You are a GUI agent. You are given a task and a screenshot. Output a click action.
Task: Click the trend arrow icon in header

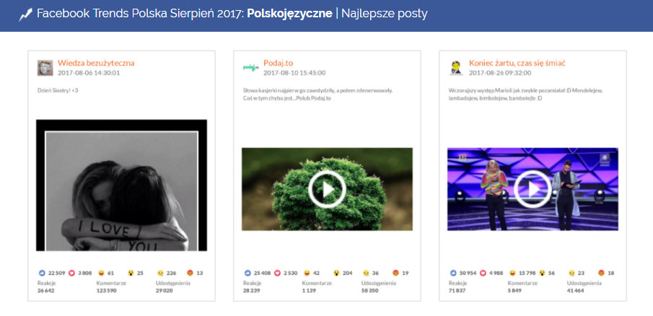click(x=25, y=15)
